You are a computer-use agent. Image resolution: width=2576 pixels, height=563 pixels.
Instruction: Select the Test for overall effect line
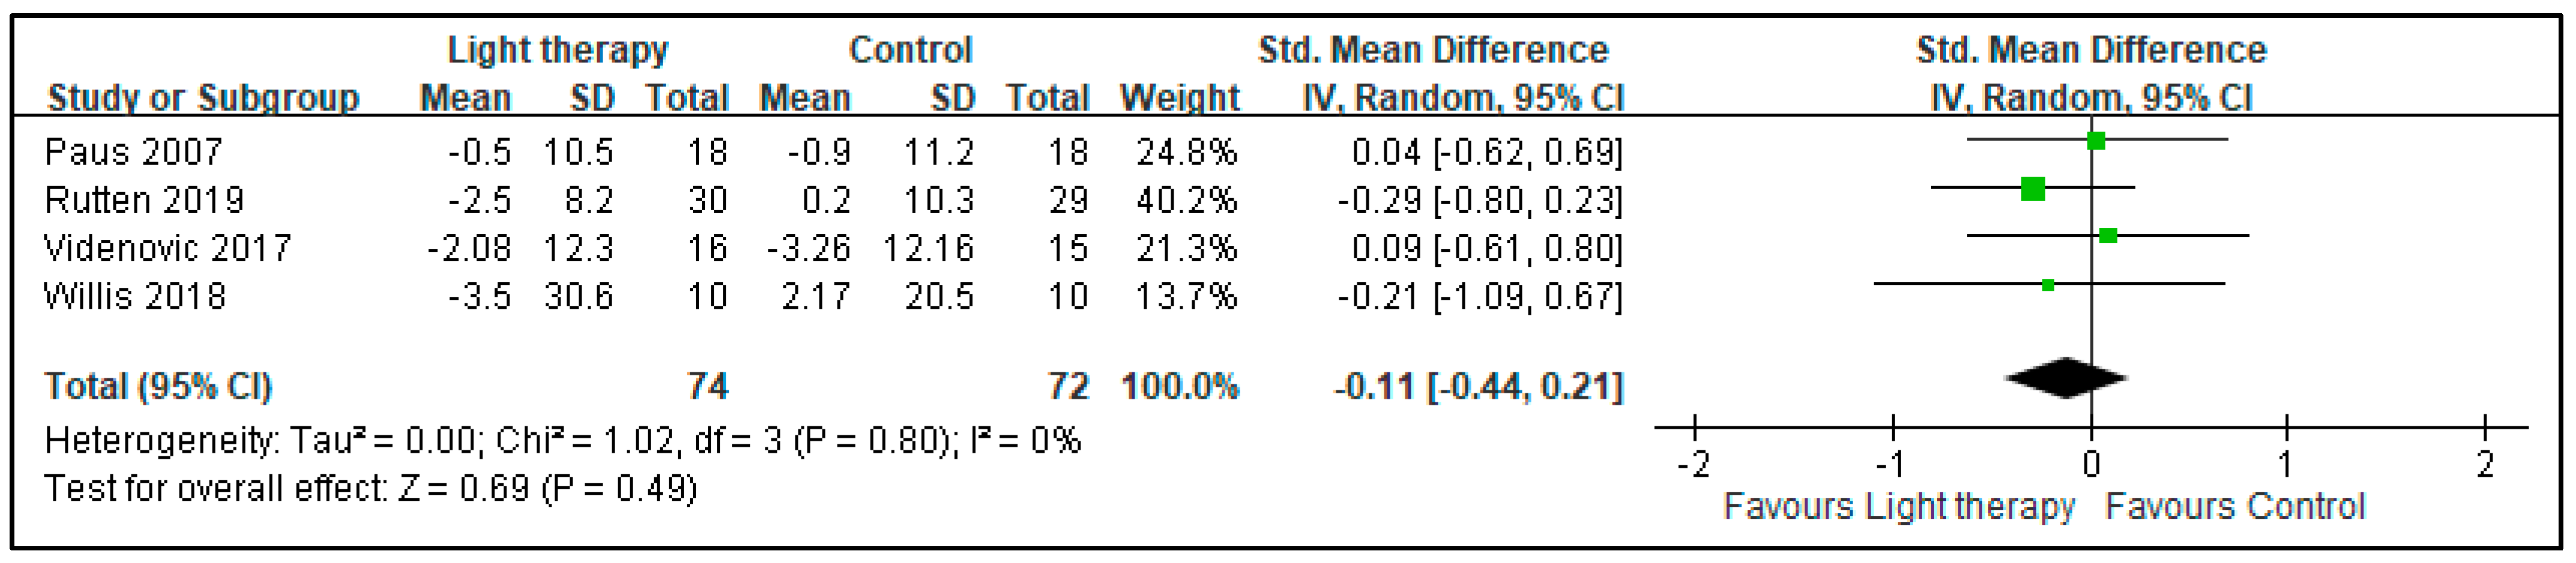(370, 488)
